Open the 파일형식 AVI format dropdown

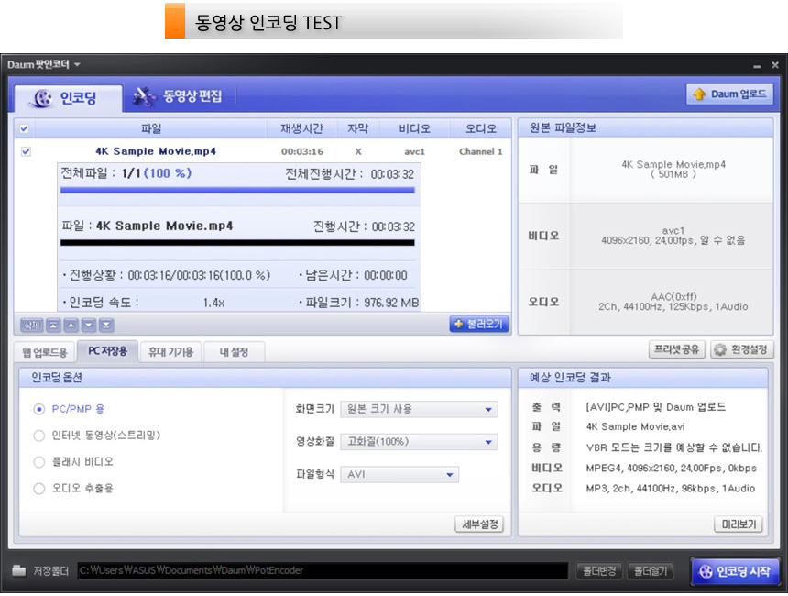point(399,475)
